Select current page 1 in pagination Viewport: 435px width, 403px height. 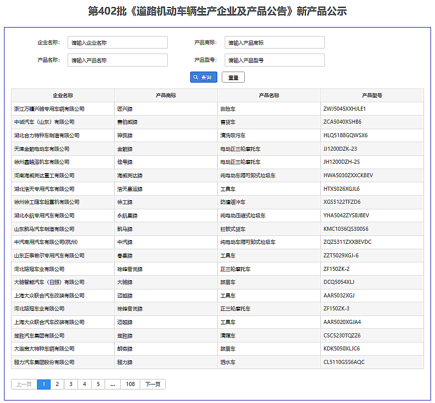point(44,384)
